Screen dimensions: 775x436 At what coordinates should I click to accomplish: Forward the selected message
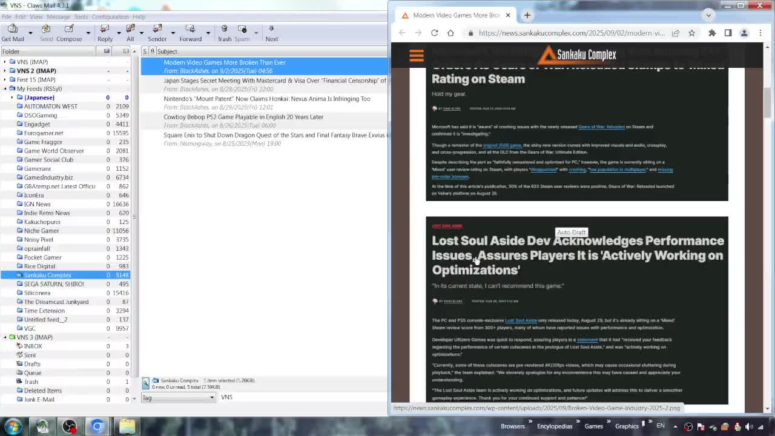190,33
